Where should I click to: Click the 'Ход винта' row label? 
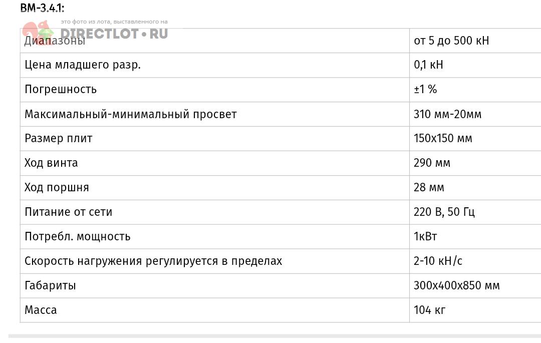tap(51, 163)
